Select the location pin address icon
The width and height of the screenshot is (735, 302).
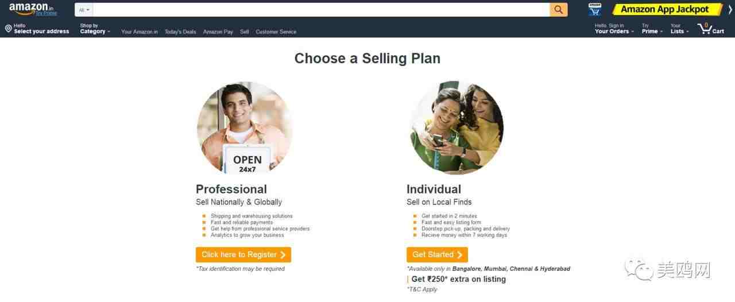click(x=8, y=29)
